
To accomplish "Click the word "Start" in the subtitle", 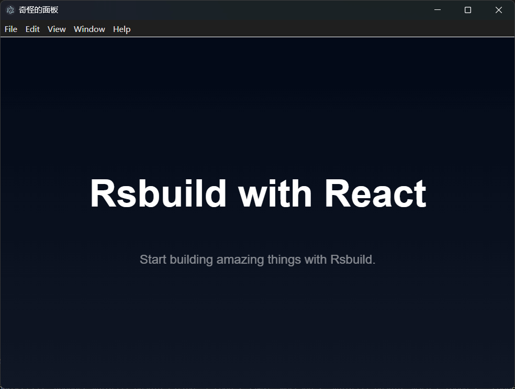I will (x=153, y=260).
